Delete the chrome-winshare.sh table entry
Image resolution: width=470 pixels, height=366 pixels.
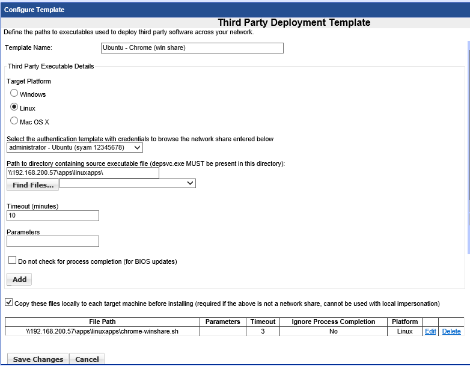pyautogui.click(x=451, y=331)
